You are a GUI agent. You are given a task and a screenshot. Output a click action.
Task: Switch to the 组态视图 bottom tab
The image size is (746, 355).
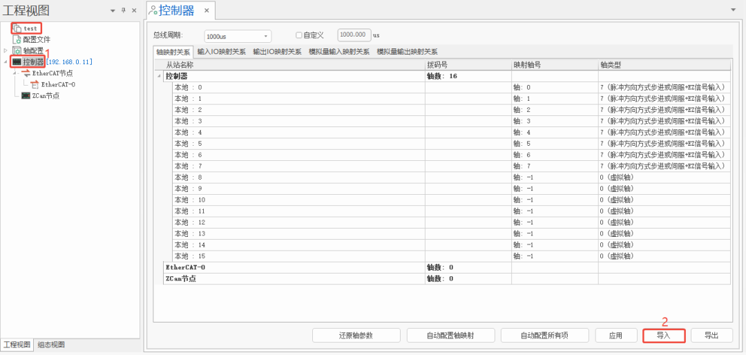click(x=51, y=345)
